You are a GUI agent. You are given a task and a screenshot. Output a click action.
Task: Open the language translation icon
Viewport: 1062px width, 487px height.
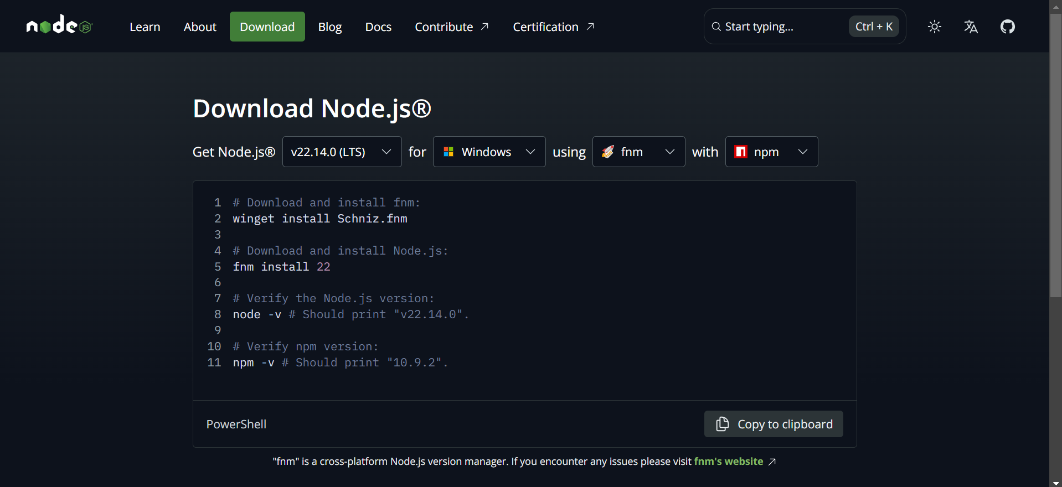(x=971, y=27)
